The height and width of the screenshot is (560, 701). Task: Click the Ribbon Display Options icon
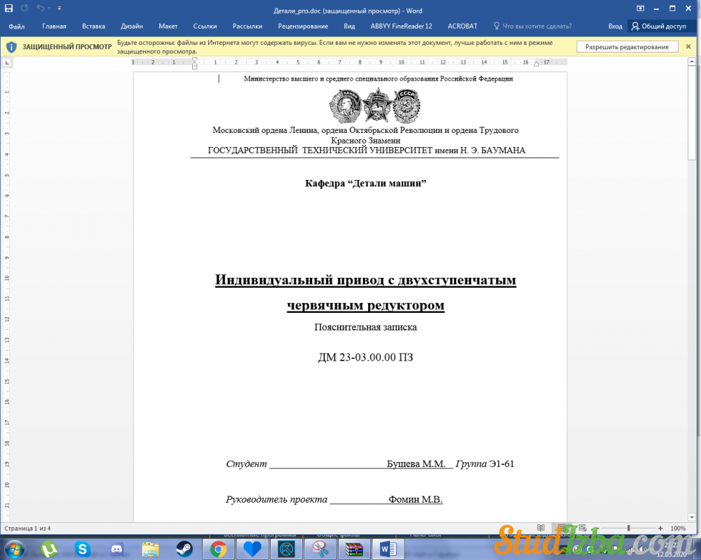click(x=640, y=8)
